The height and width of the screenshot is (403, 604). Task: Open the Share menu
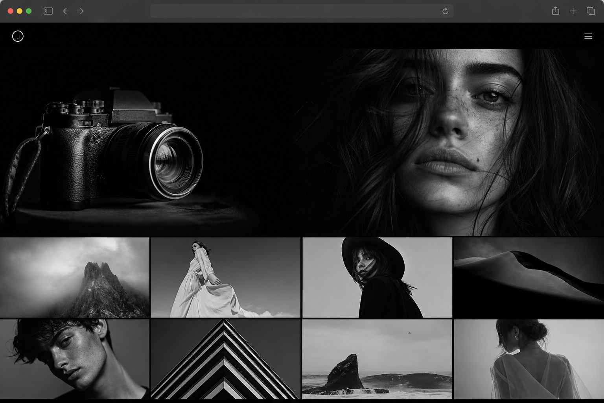(x=555, y=11)
